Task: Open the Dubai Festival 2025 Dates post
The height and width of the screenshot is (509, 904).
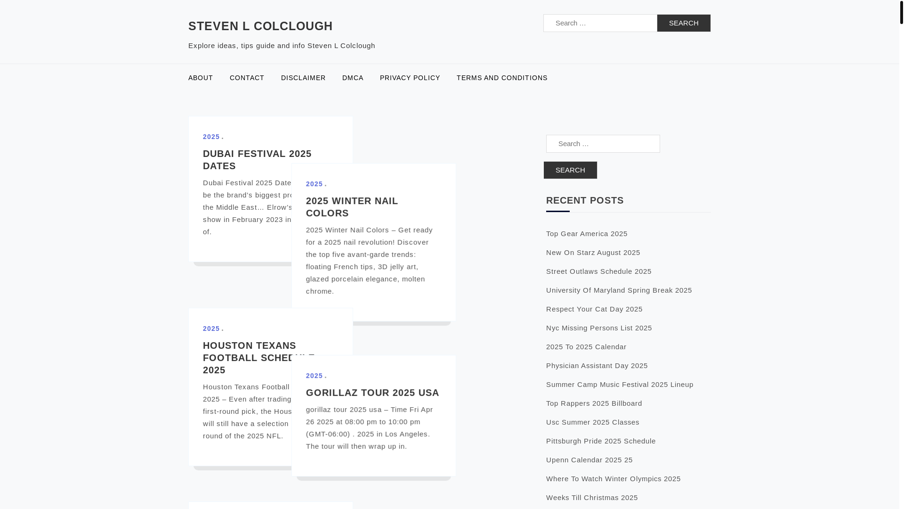Action: 257,160
